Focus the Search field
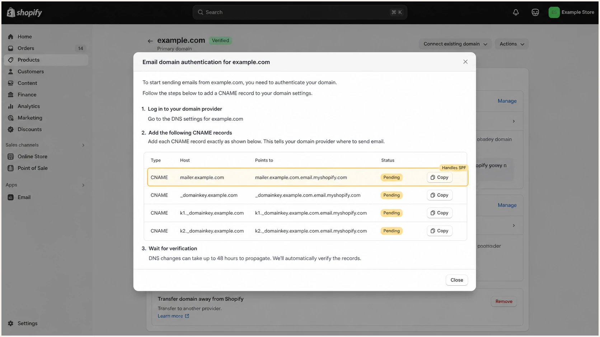Viewport: 600px width, 337px height. [x=300, y=12]
